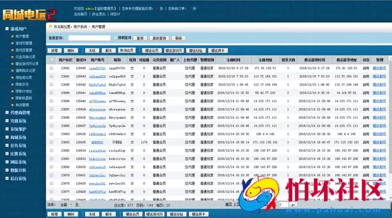Click the 绑定IP header link
The height and width of the screenshot is (218, 392).
click(116, 14)
